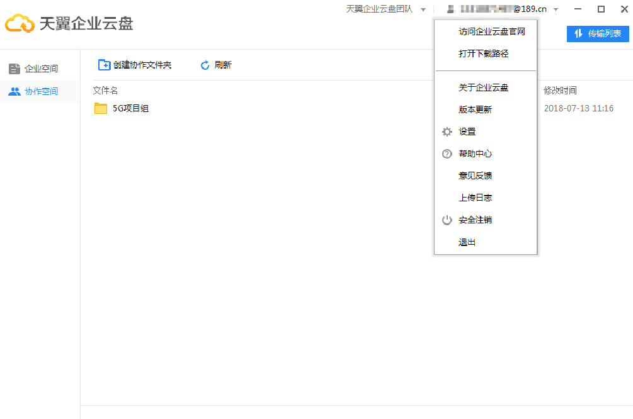633x419 pixels.
Task: Click the 刷新 refresh button label
Action: click(223, 65)
